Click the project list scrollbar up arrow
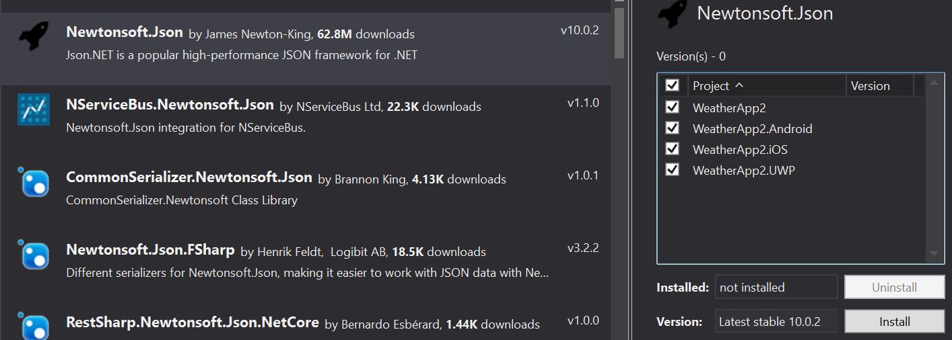This screenshot has width=952, height=340. pos(933,83)
